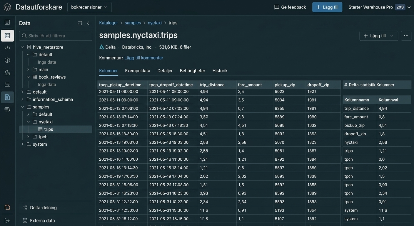Viewport: 414px width, 226px height.
Task: Switch to the Kolumner tab
Action: [x=108, y=71]
